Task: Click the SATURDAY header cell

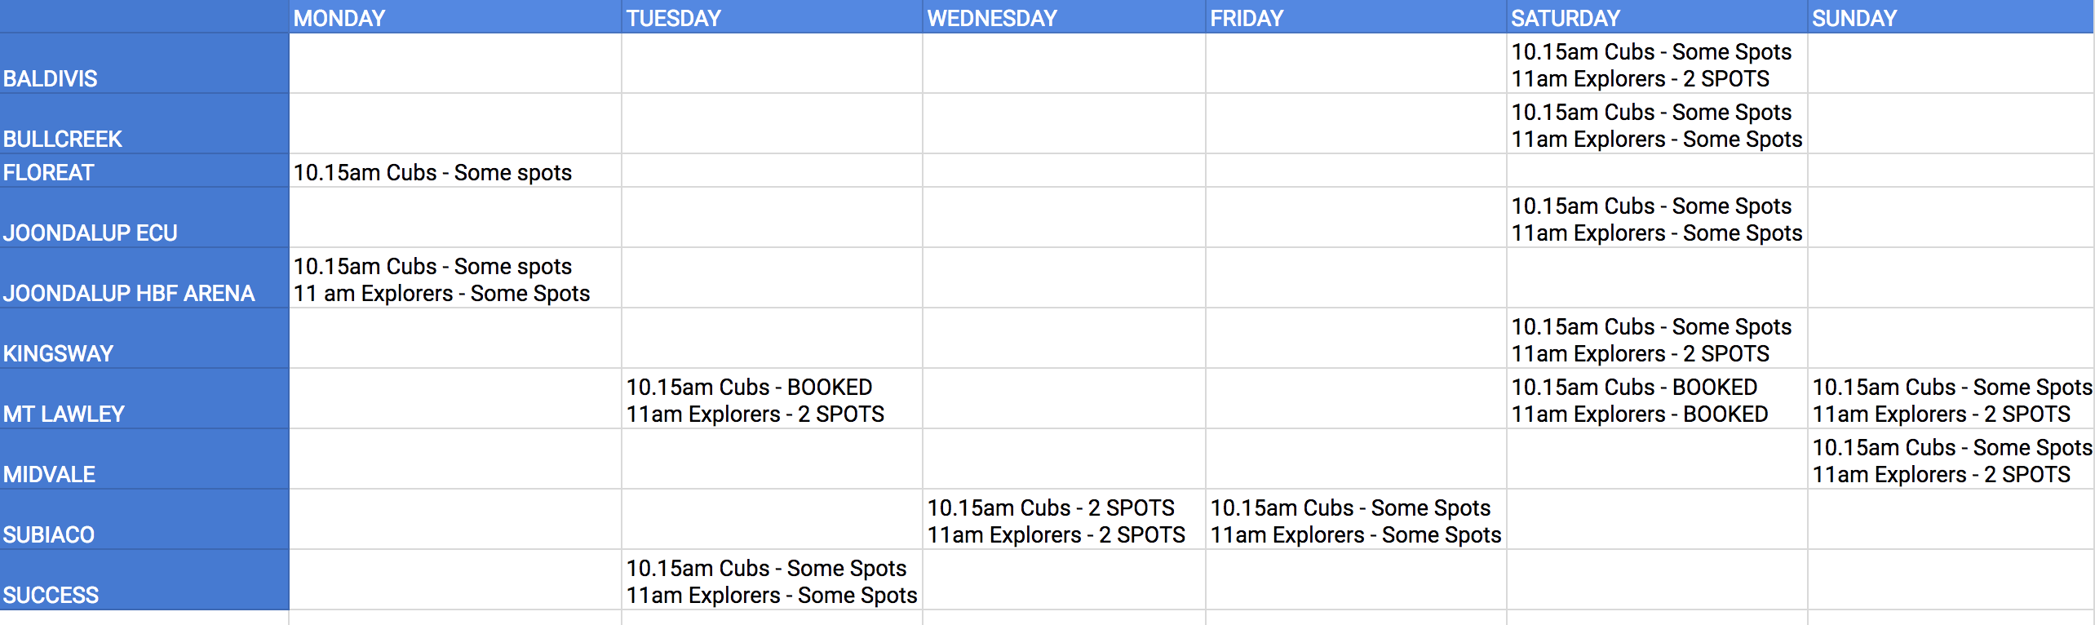Action: (x=1657, y=17)
